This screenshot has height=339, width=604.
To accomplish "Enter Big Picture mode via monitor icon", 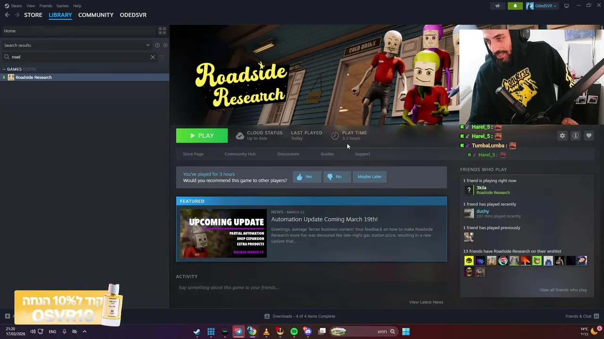I will [566, 6].
